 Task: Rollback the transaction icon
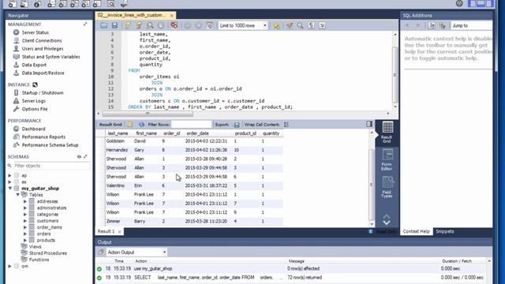(x=198, y=25)
